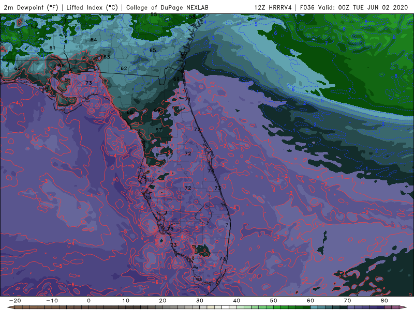Click the 63 dewpoint value on map
414x310 pixels.
coord(107,57)
